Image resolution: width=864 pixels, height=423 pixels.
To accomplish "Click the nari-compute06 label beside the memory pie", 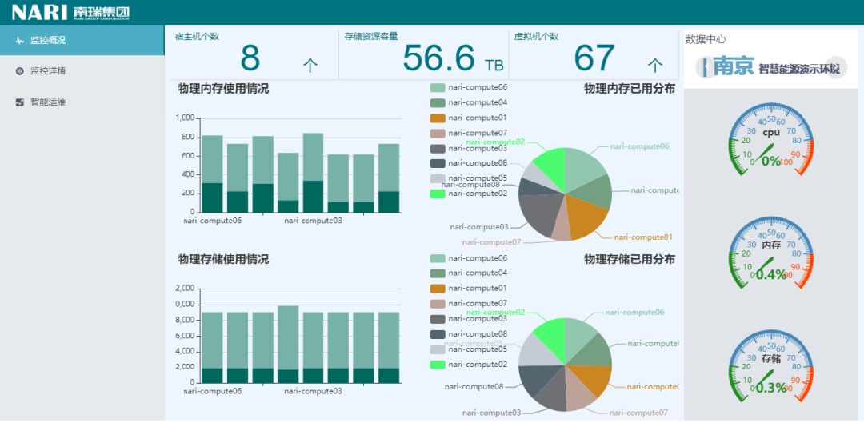I will tap(639, 146).
